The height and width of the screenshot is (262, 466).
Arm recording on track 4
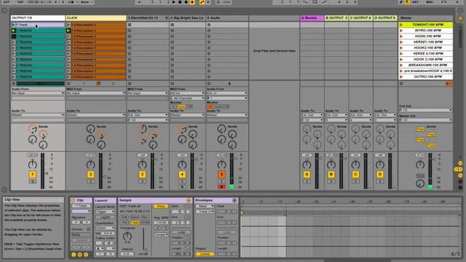182,187
